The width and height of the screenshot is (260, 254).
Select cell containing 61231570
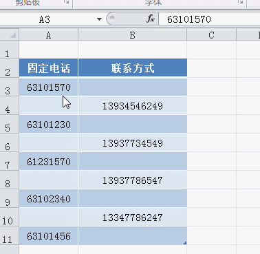click(48, 162)
